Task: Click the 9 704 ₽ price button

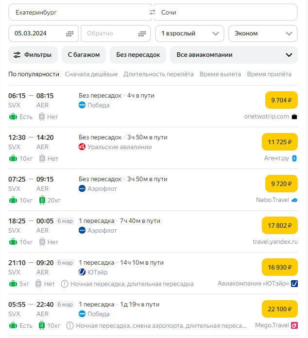Action: click(x=281, y=101)
